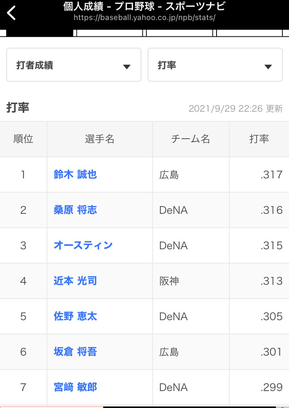
Task: Click the page URL in the title bar
Action: click(x=144, y=18)
